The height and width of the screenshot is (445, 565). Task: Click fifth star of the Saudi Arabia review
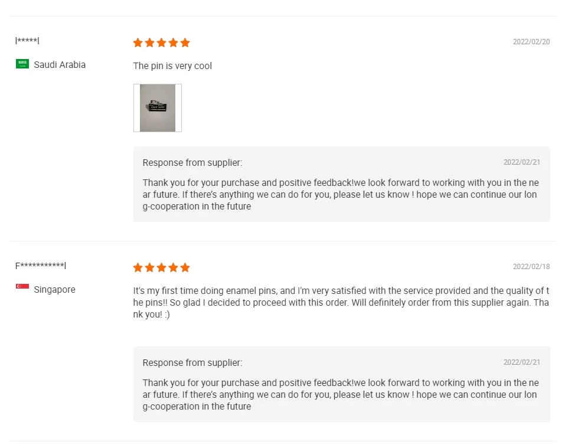pyautogui.click(x=185, y=42)
